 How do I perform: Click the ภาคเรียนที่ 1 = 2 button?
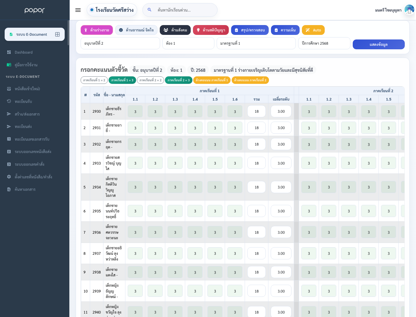click(x=94, y=80)
